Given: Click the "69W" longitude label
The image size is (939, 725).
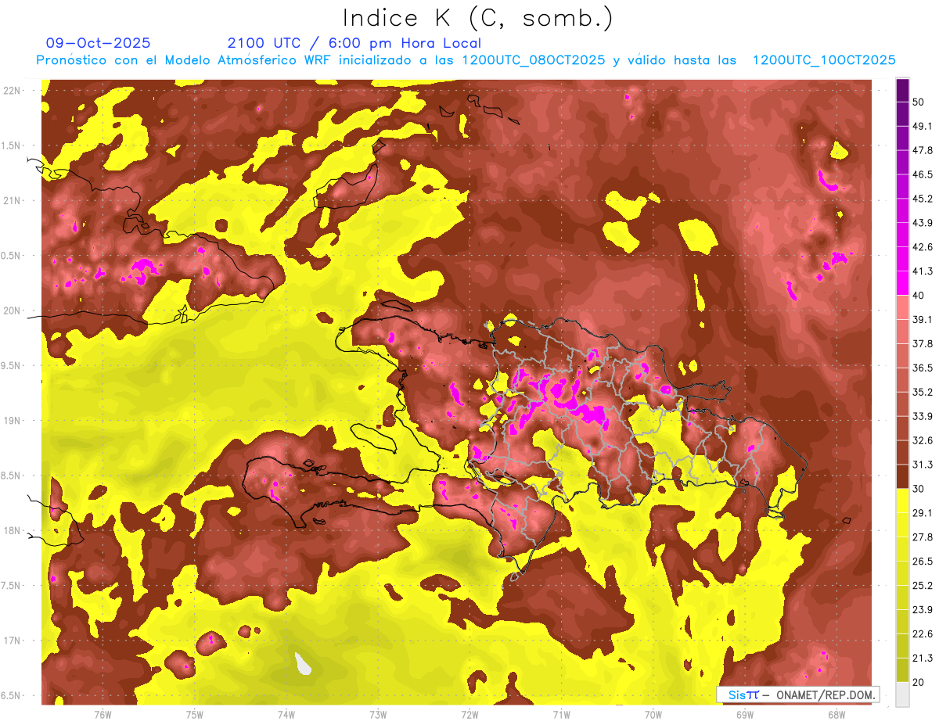Looking at the screenshot, I should click(x=745, y=715).
